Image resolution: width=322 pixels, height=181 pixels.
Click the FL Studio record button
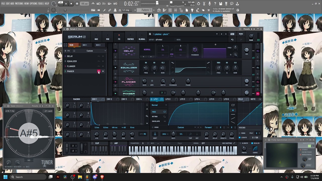(x=77, y=4)
